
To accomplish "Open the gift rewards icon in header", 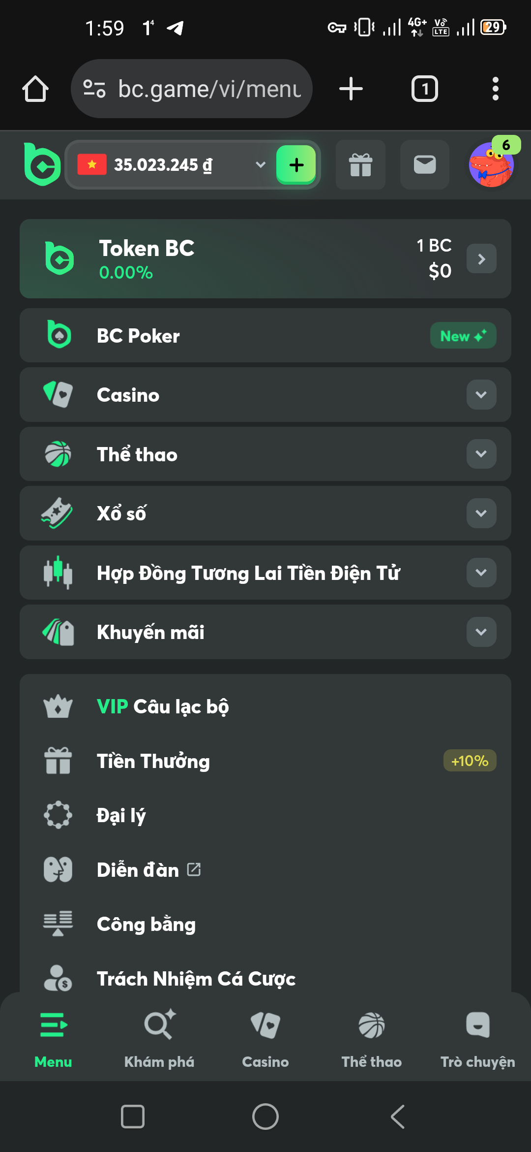I will click(360, 165).
